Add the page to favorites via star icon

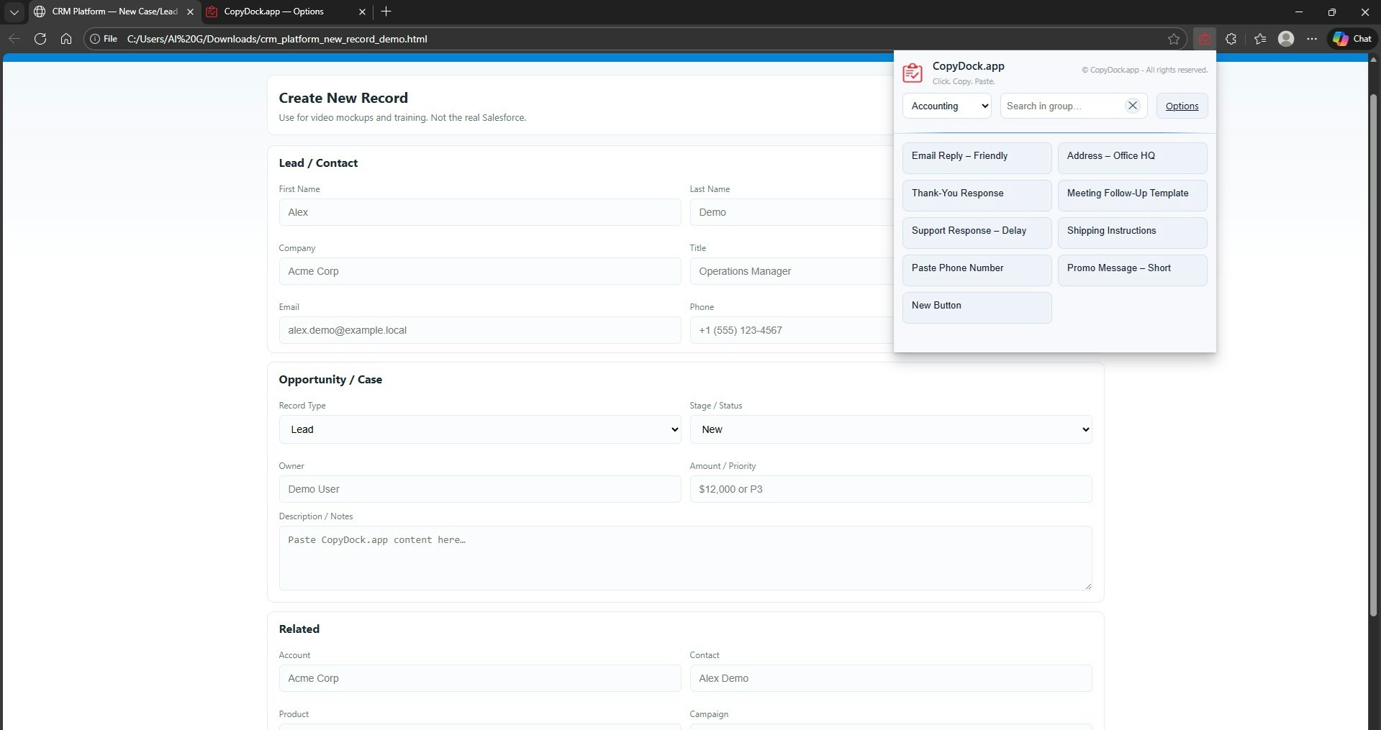tap(1174, 39)
